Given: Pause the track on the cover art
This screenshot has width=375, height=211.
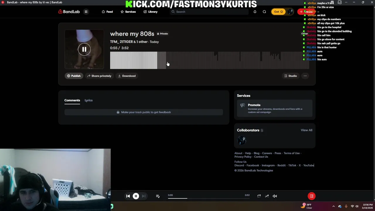Looking at the screenshot, I should coord(84,50).
